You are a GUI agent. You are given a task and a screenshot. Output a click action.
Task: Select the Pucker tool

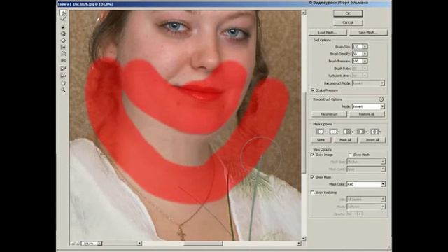(x=63, y=34)
